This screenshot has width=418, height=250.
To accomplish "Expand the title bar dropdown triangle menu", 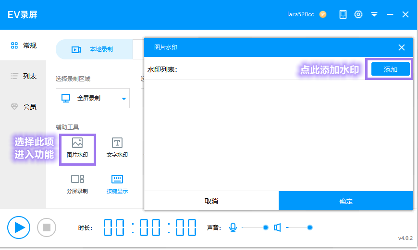I will coord(374,14).
